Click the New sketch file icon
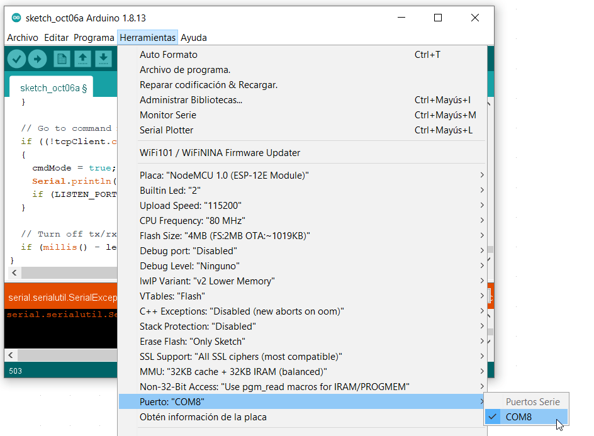The width and height of the screenshot is (594, 436). (x=62, y=59)
